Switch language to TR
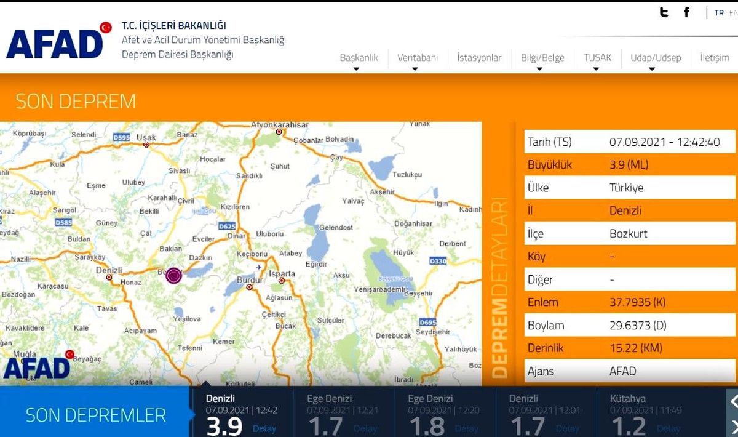Image resolution: width=738 pixels, height=437 pixels. click(x=719, y=13)
